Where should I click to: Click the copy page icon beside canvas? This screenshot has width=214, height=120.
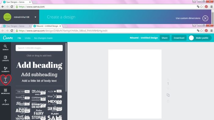[168, 95]
